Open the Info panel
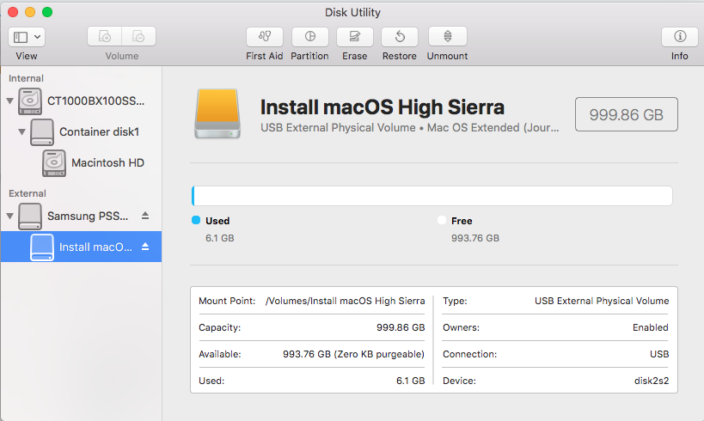Viewport: 704px width, 421px height. 680,36
